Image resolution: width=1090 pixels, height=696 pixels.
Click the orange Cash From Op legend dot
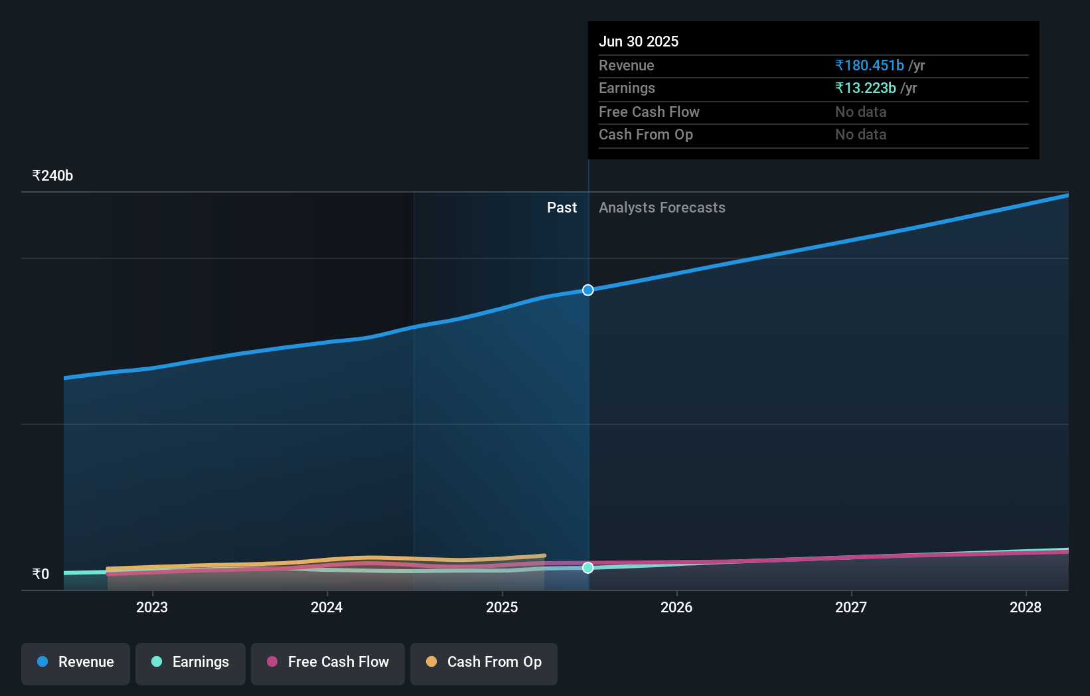coord(431,661)
